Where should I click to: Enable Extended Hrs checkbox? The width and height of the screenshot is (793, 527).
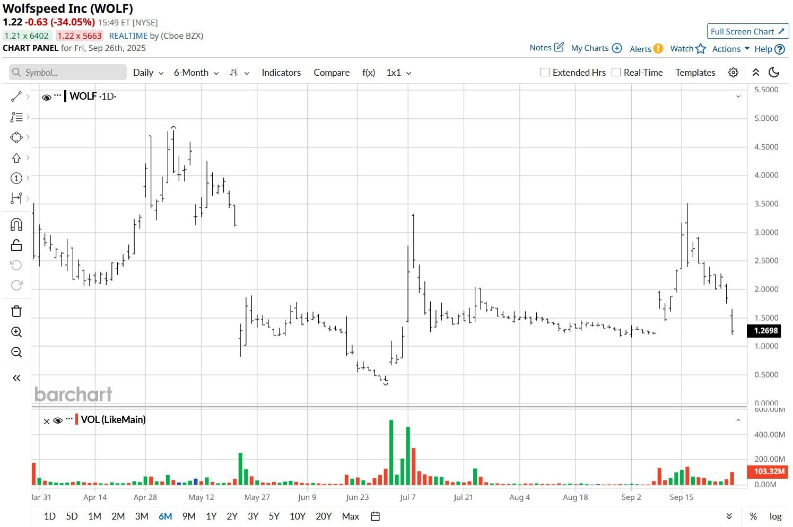pos(545,72)
